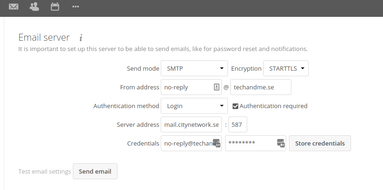Open the Contacts app icon
Viewport: 383px width, 190px height.
(34, 7)
